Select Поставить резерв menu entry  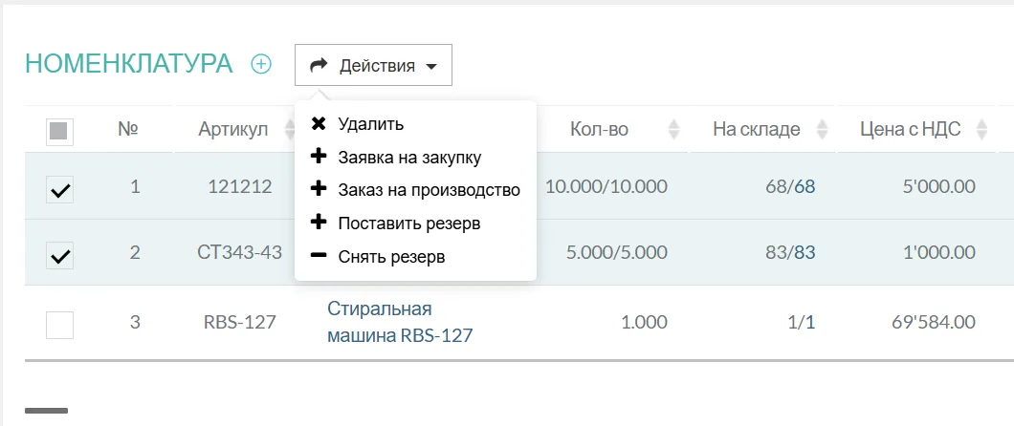point(408,224)
